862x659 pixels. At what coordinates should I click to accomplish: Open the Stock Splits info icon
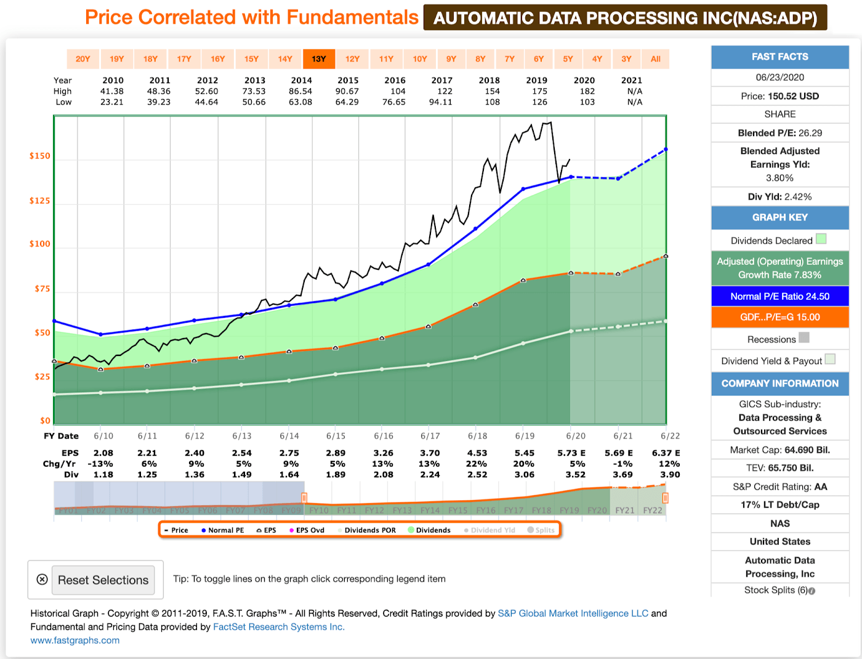pos(812,591)
